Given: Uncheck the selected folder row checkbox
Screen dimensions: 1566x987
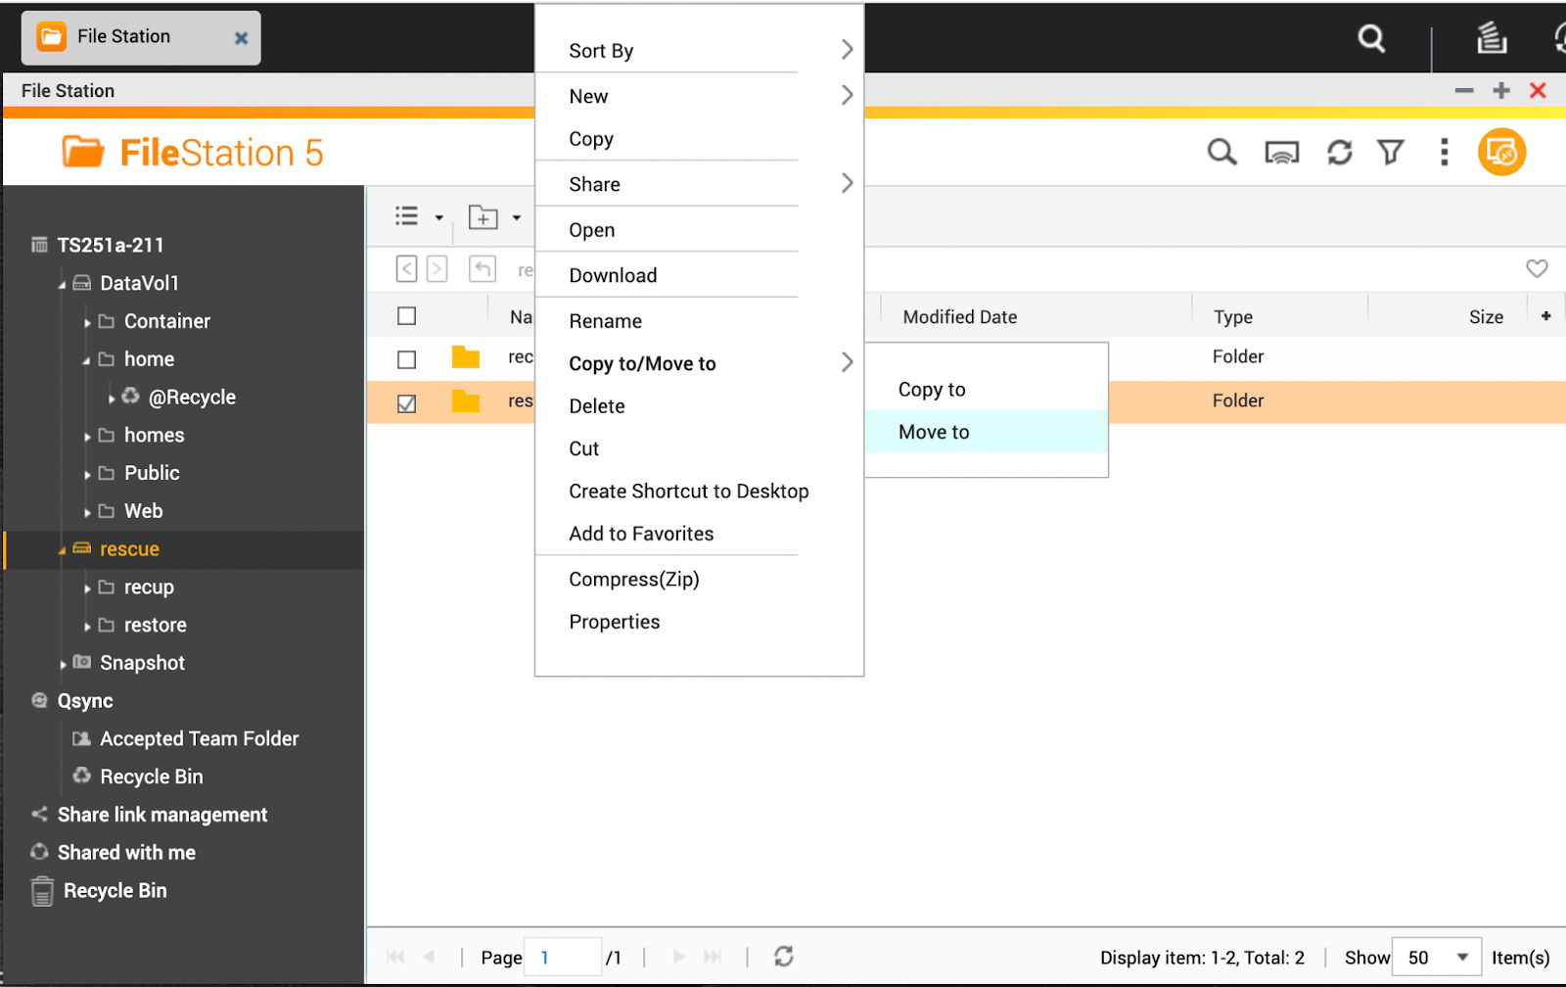Looking at the screenshot, I should coord(407,403).
